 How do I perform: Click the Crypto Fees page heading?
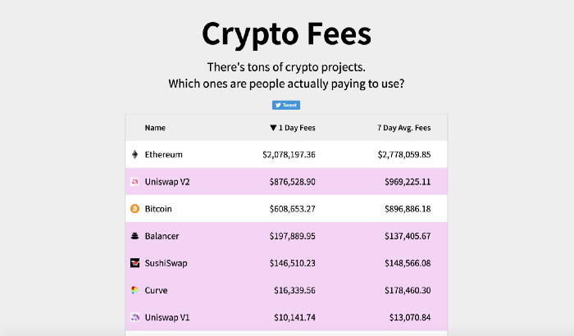286,34
